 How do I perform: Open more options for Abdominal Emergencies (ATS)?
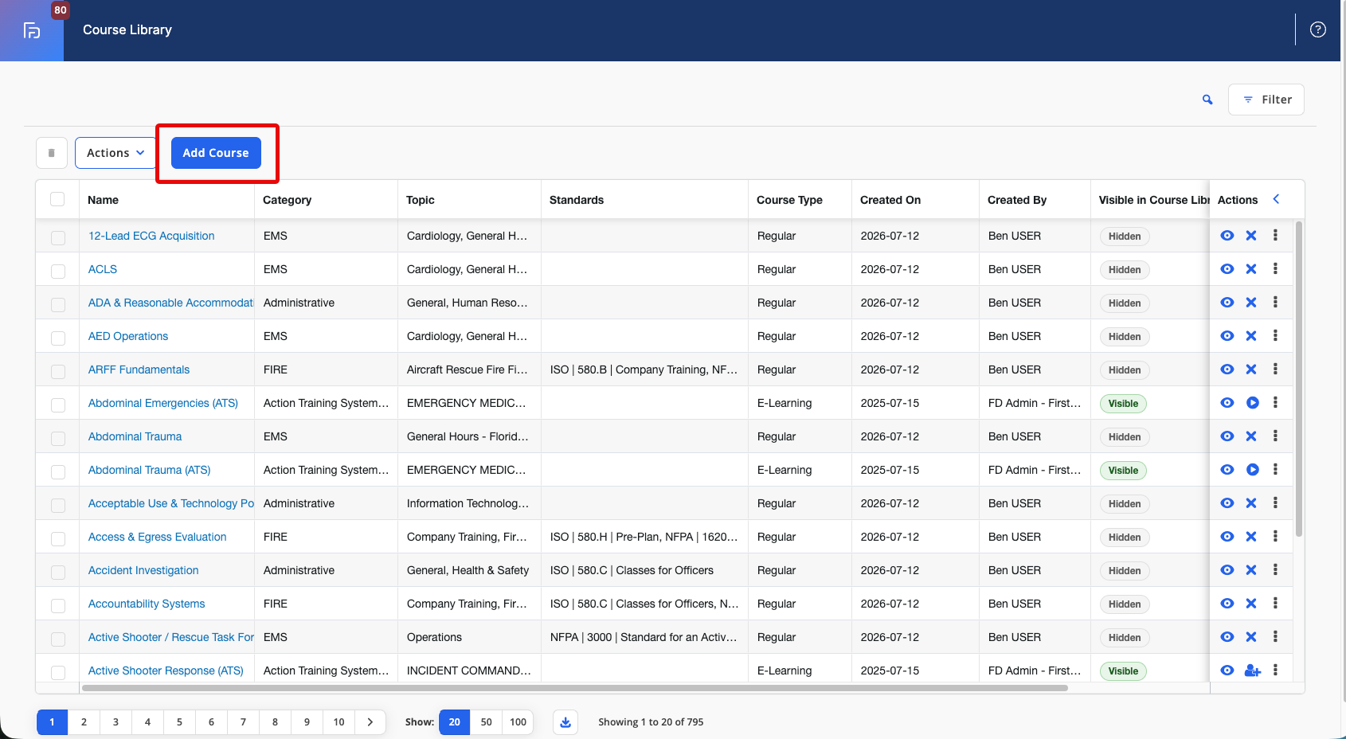(1275, 403)
